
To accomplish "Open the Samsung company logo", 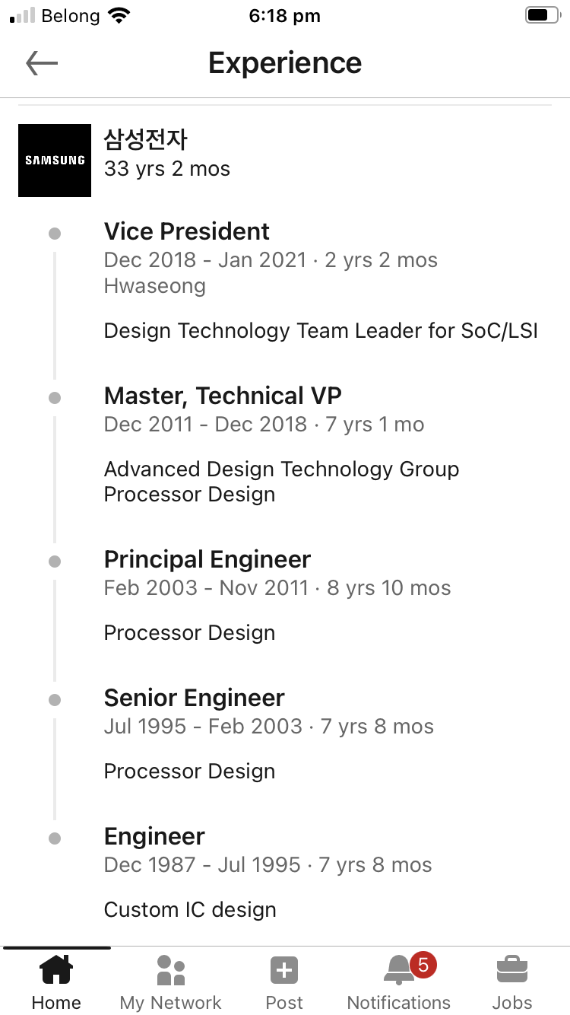I will tap(55, 161).
